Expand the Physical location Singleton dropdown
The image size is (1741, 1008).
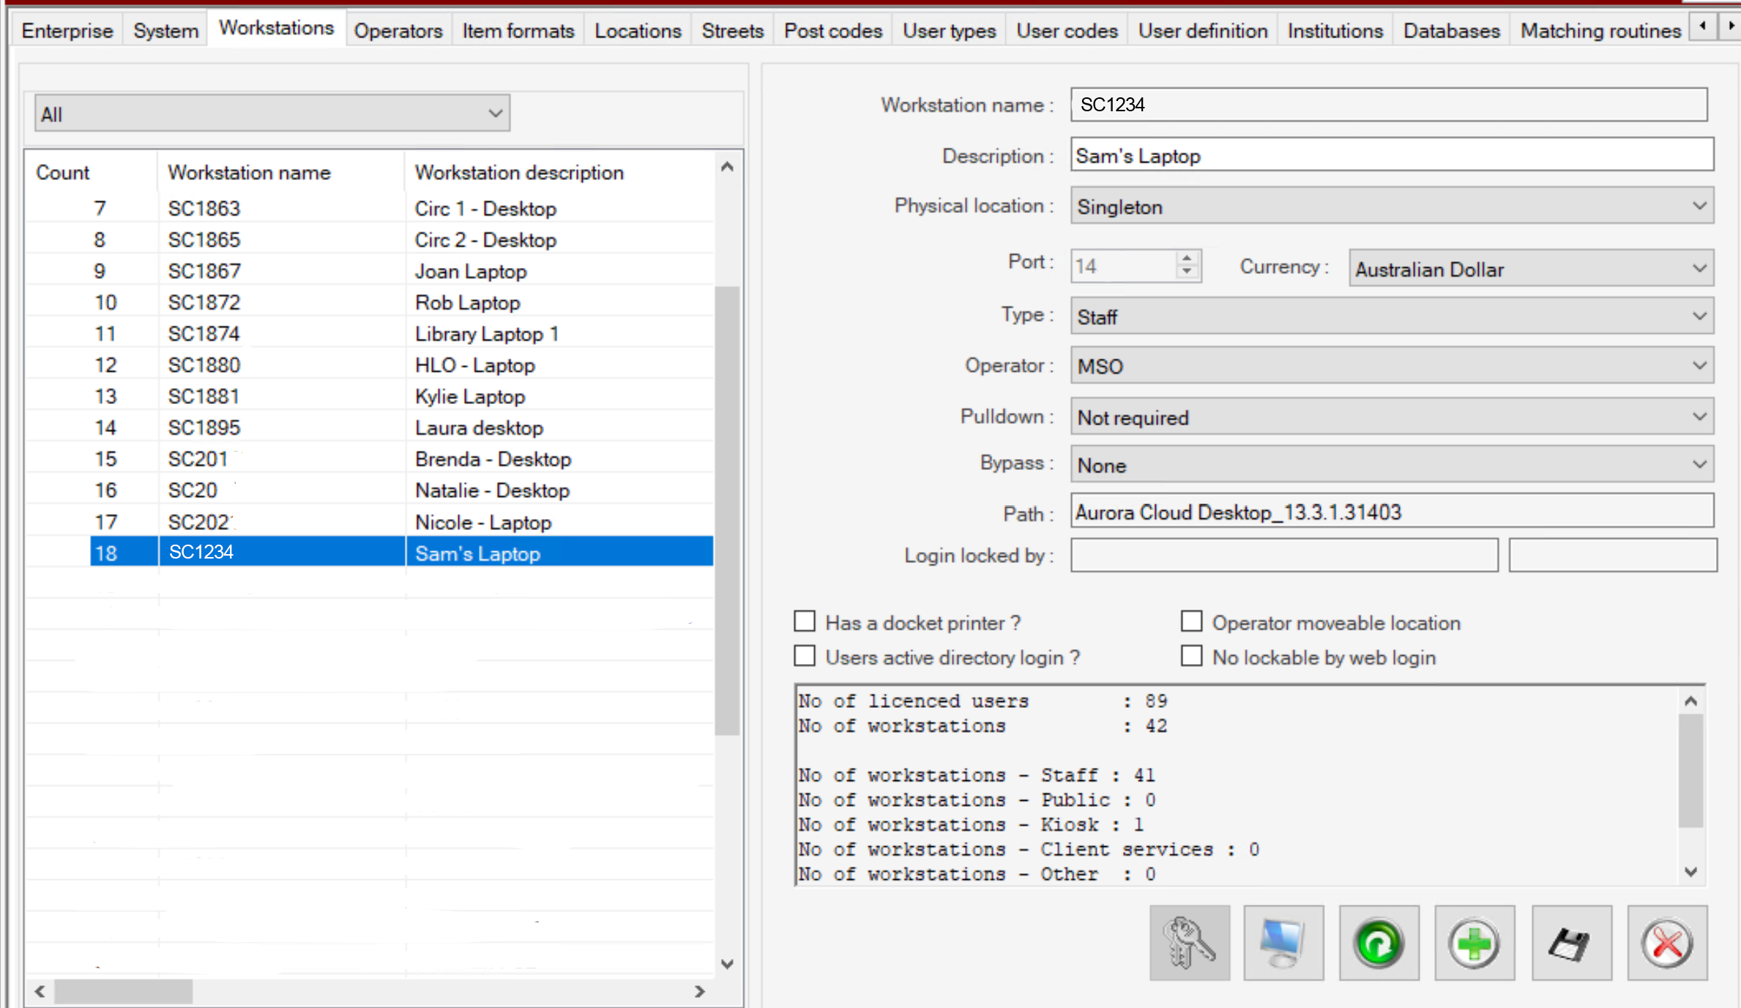coord(1392,206)
